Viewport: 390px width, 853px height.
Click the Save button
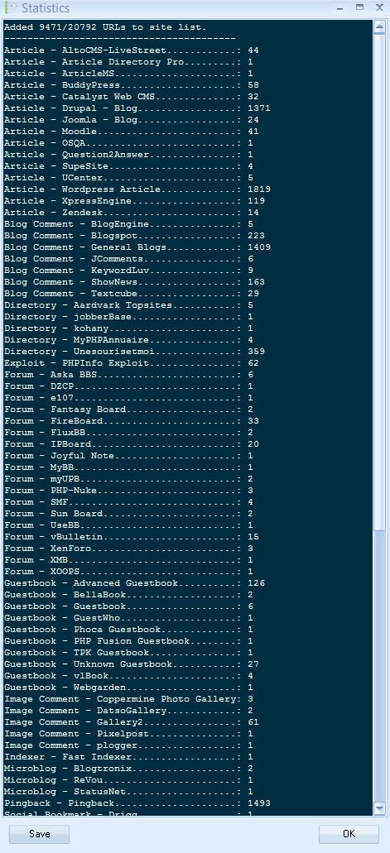pyautogui.click(x=39, y=834)
